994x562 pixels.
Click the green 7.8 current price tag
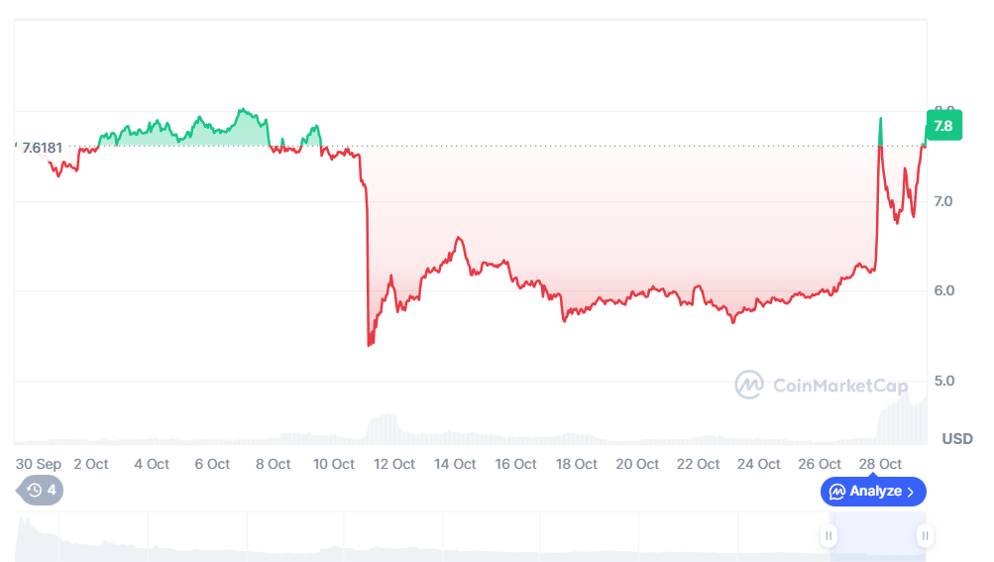(942, 126)
